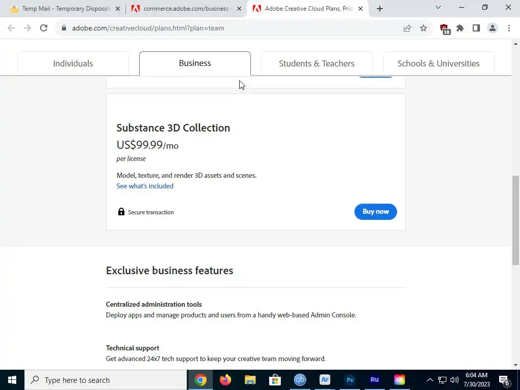Reload the Adobe plans page

click(44, 28)
